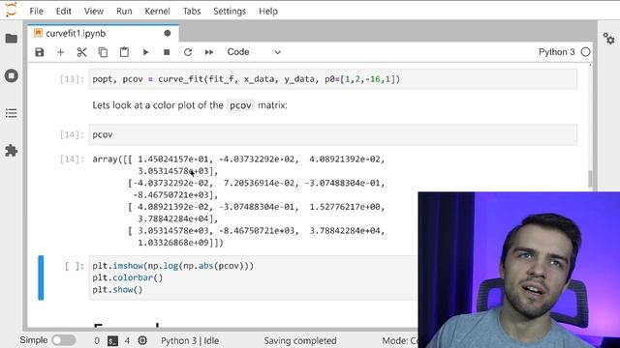The height and width of the screenshot is (348, 620).
Task: Restart the kernel
Action: tap(188, 52)
